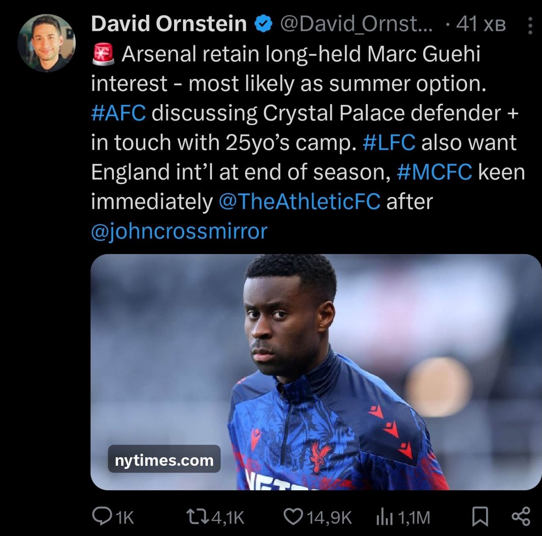This screenshot has width=542, height=536.
Task: Open the #MCFC hashtag
Action: click(x=434, y=172)
